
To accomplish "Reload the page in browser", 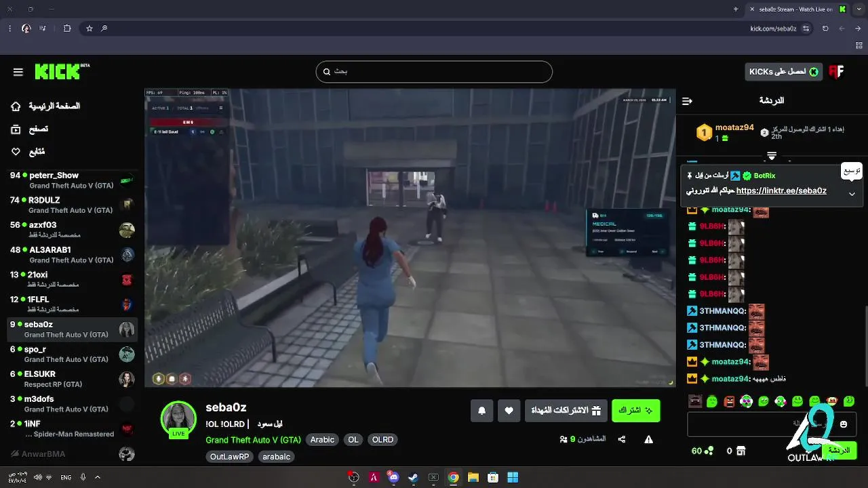I will [825, 28].
